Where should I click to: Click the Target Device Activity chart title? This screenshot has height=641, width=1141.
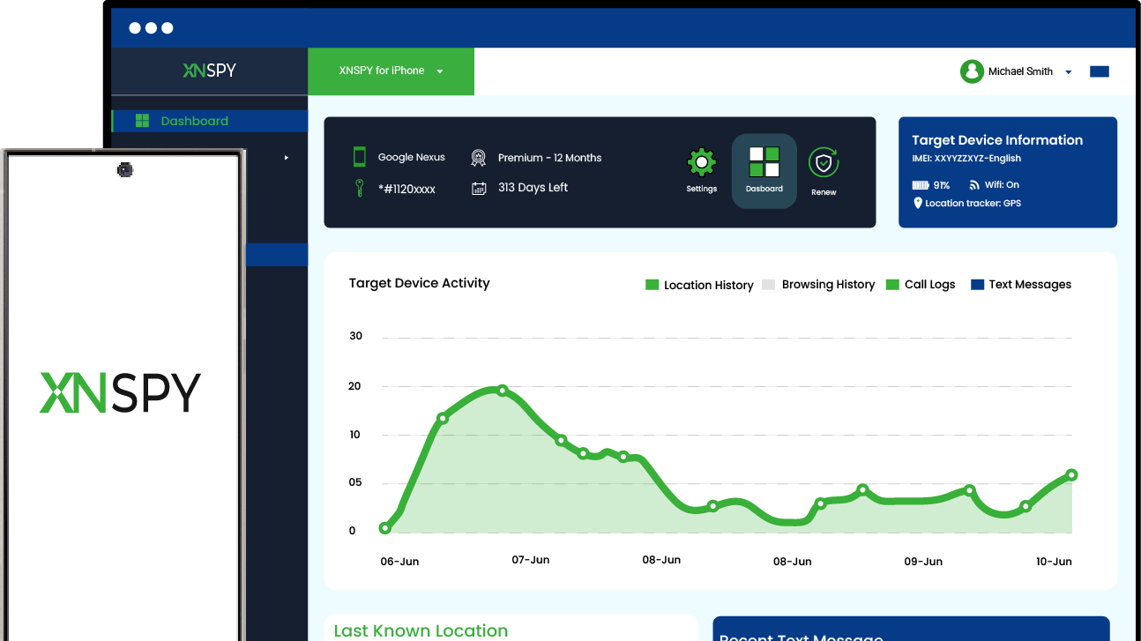coord(419,283)
